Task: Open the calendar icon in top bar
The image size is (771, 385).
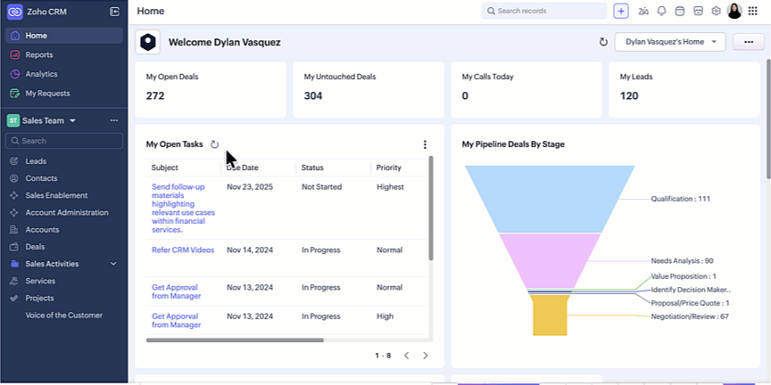Action: [679, 11]
